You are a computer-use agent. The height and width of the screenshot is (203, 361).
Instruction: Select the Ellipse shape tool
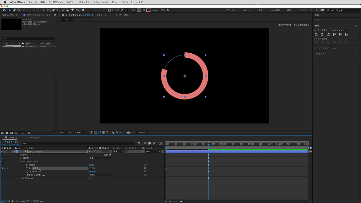tap(49, 10)
